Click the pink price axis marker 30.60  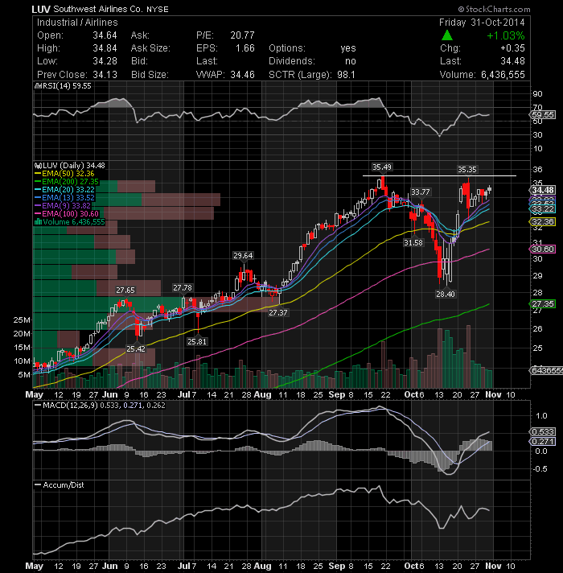[x=543, y=249]
